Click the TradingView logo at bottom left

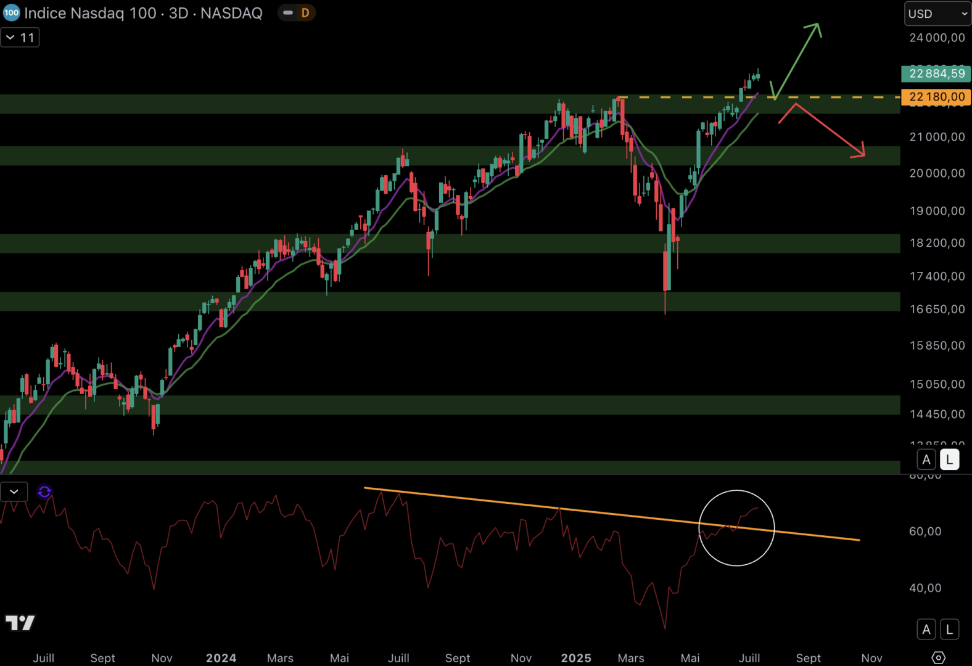[x=20, y=623]
